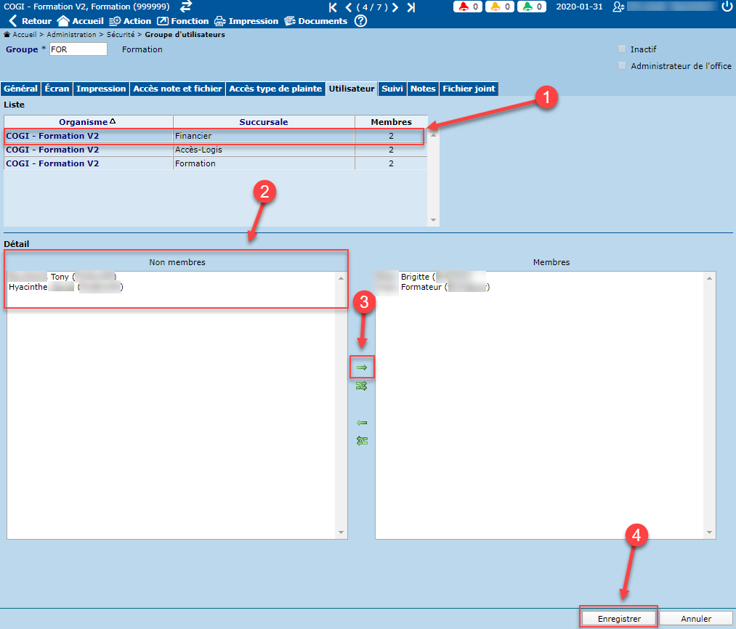Click the swap organization arrows icon
Screen dimensions: 736x629
click(186, 7)
